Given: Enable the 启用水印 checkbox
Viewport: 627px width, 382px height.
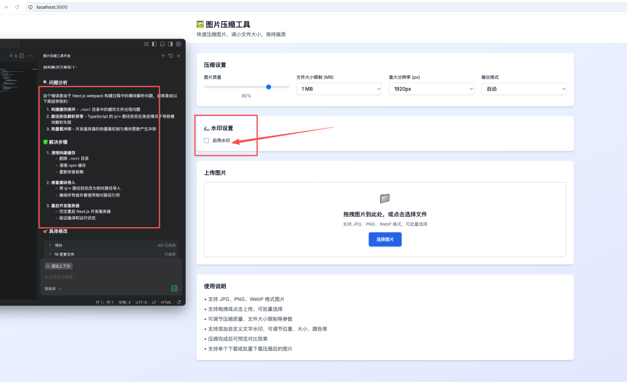Looking at the screenshot, I should (x=206, y=140).
